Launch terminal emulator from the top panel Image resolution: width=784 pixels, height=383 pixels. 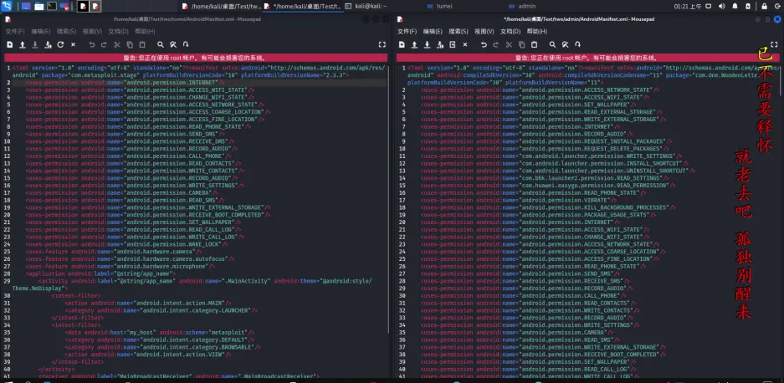click(x=52, y=6)
